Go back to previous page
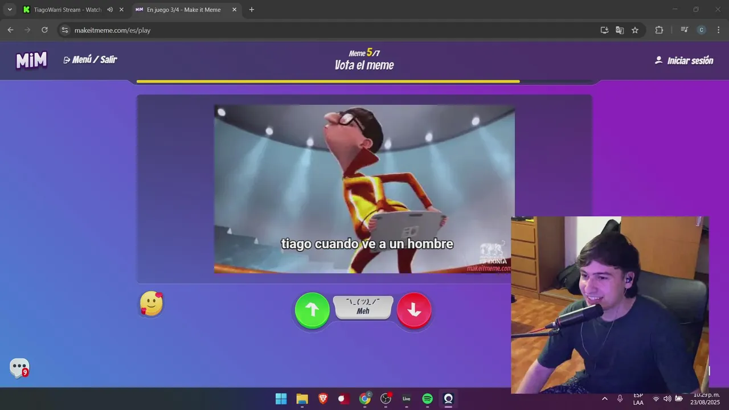Image resolution: width=729 pixels, height=410 pixels. 10,30
